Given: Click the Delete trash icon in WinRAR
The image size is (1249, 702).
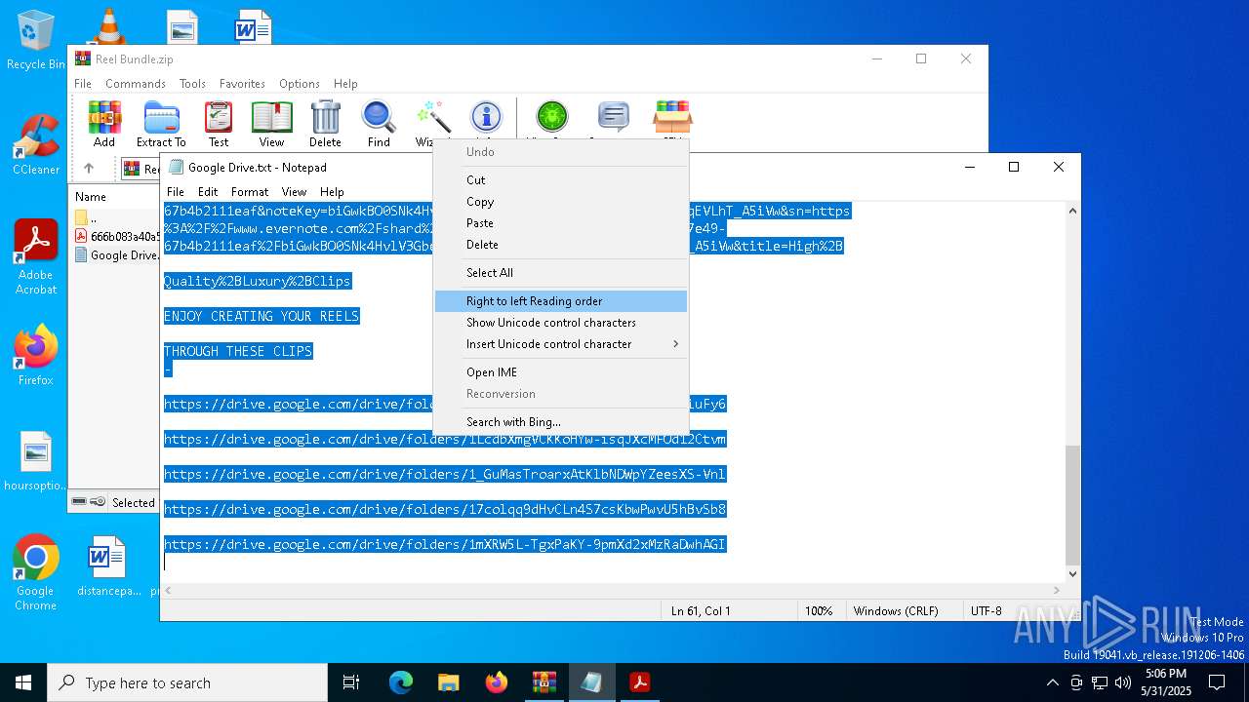Looking at the screenshot, I should pyautogui.click(x=325, y=124).
